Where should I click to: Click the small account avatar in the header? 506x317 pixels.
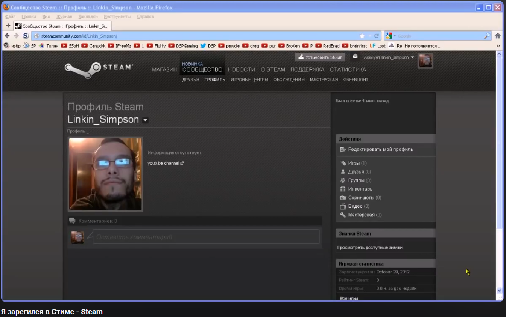[426, 61]
